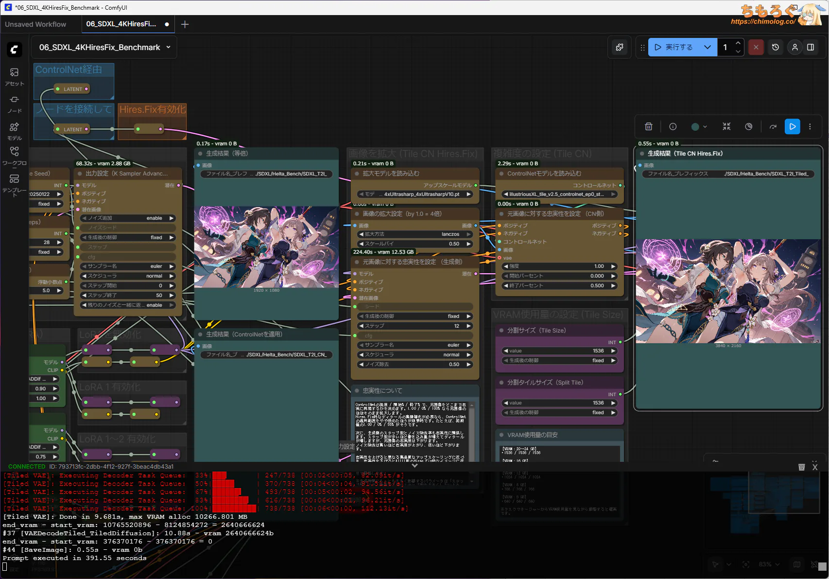Click the puzzle-piece extensions manager icon
Screen dimensions: 829x579
click(x=620, y=47)
